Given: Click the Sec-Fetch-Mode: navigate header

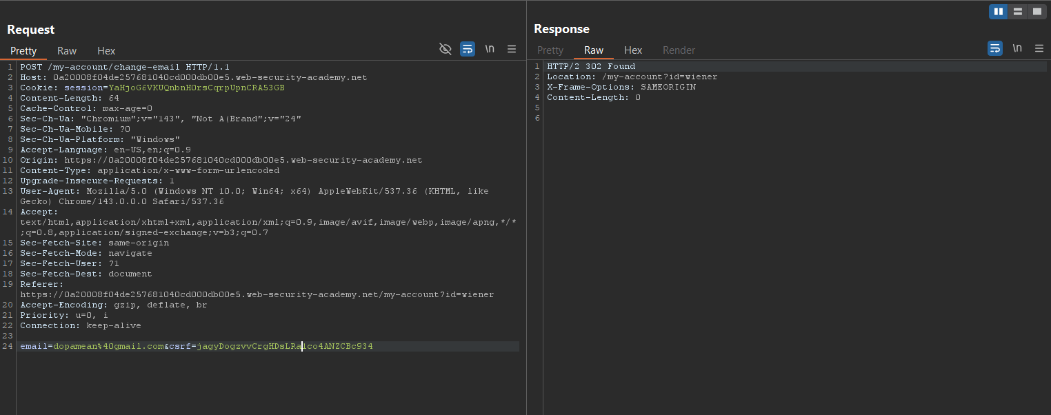Looking at the screenshot, I should point(86,253).
